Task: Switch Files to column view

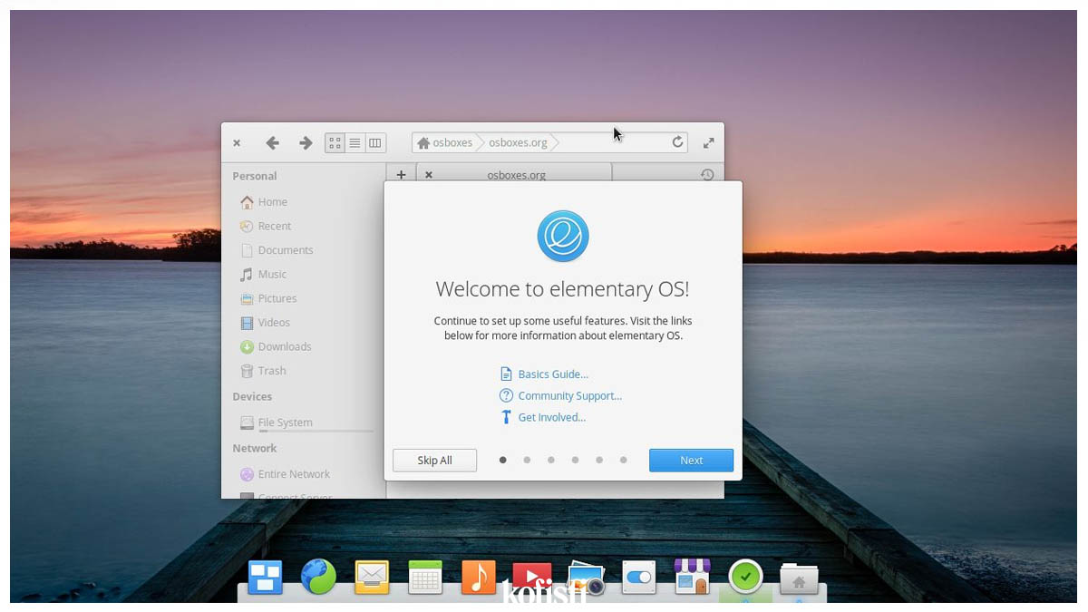Action: 375,142
